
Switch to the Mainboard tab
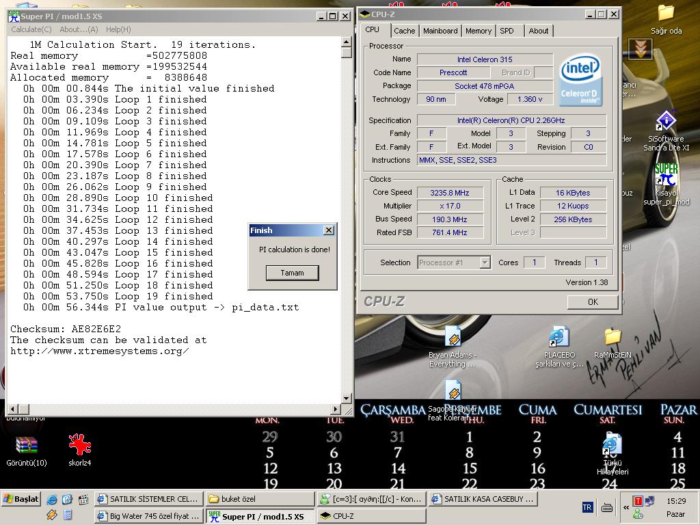click(x=440, y=31)
